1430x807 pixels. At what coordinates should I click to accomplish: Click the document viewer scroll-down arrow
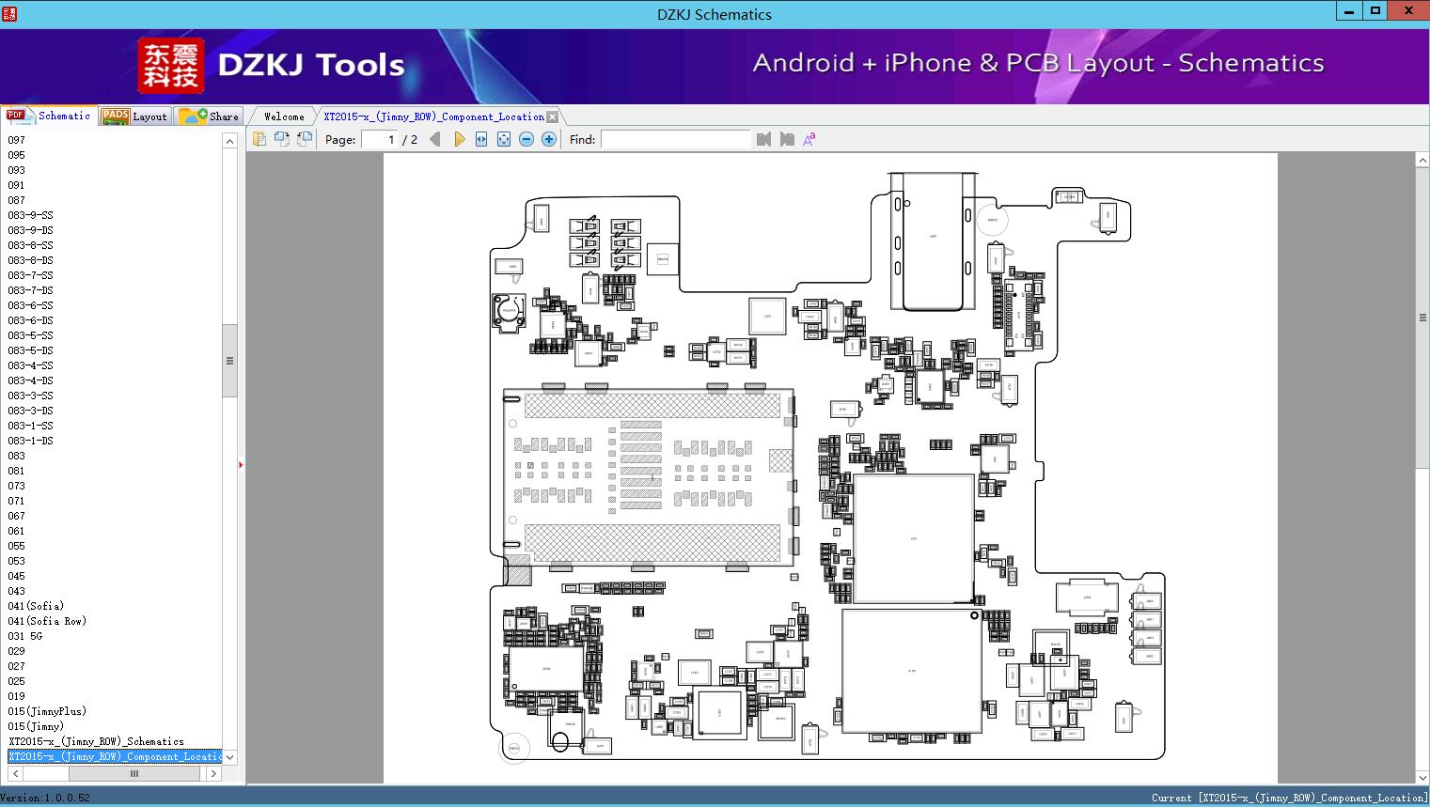coord(1422,777)
